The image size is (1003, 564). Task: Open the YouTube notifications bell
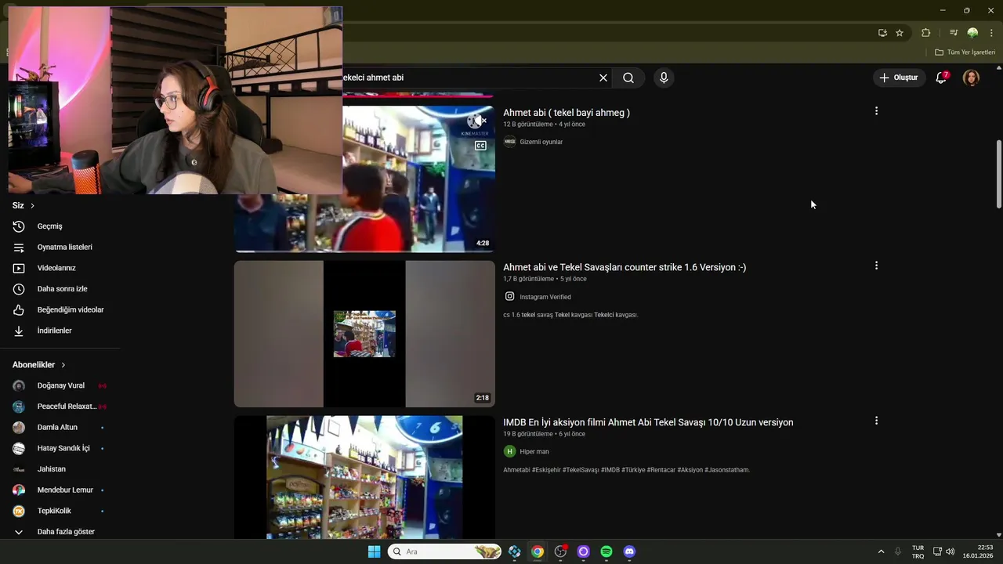(941, 78)
